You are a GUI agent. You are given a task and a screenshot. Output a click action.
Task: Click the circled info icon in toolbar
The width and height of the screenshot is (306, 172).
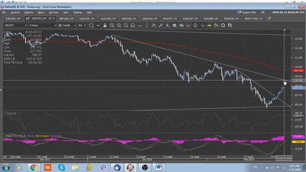[196, 25]
